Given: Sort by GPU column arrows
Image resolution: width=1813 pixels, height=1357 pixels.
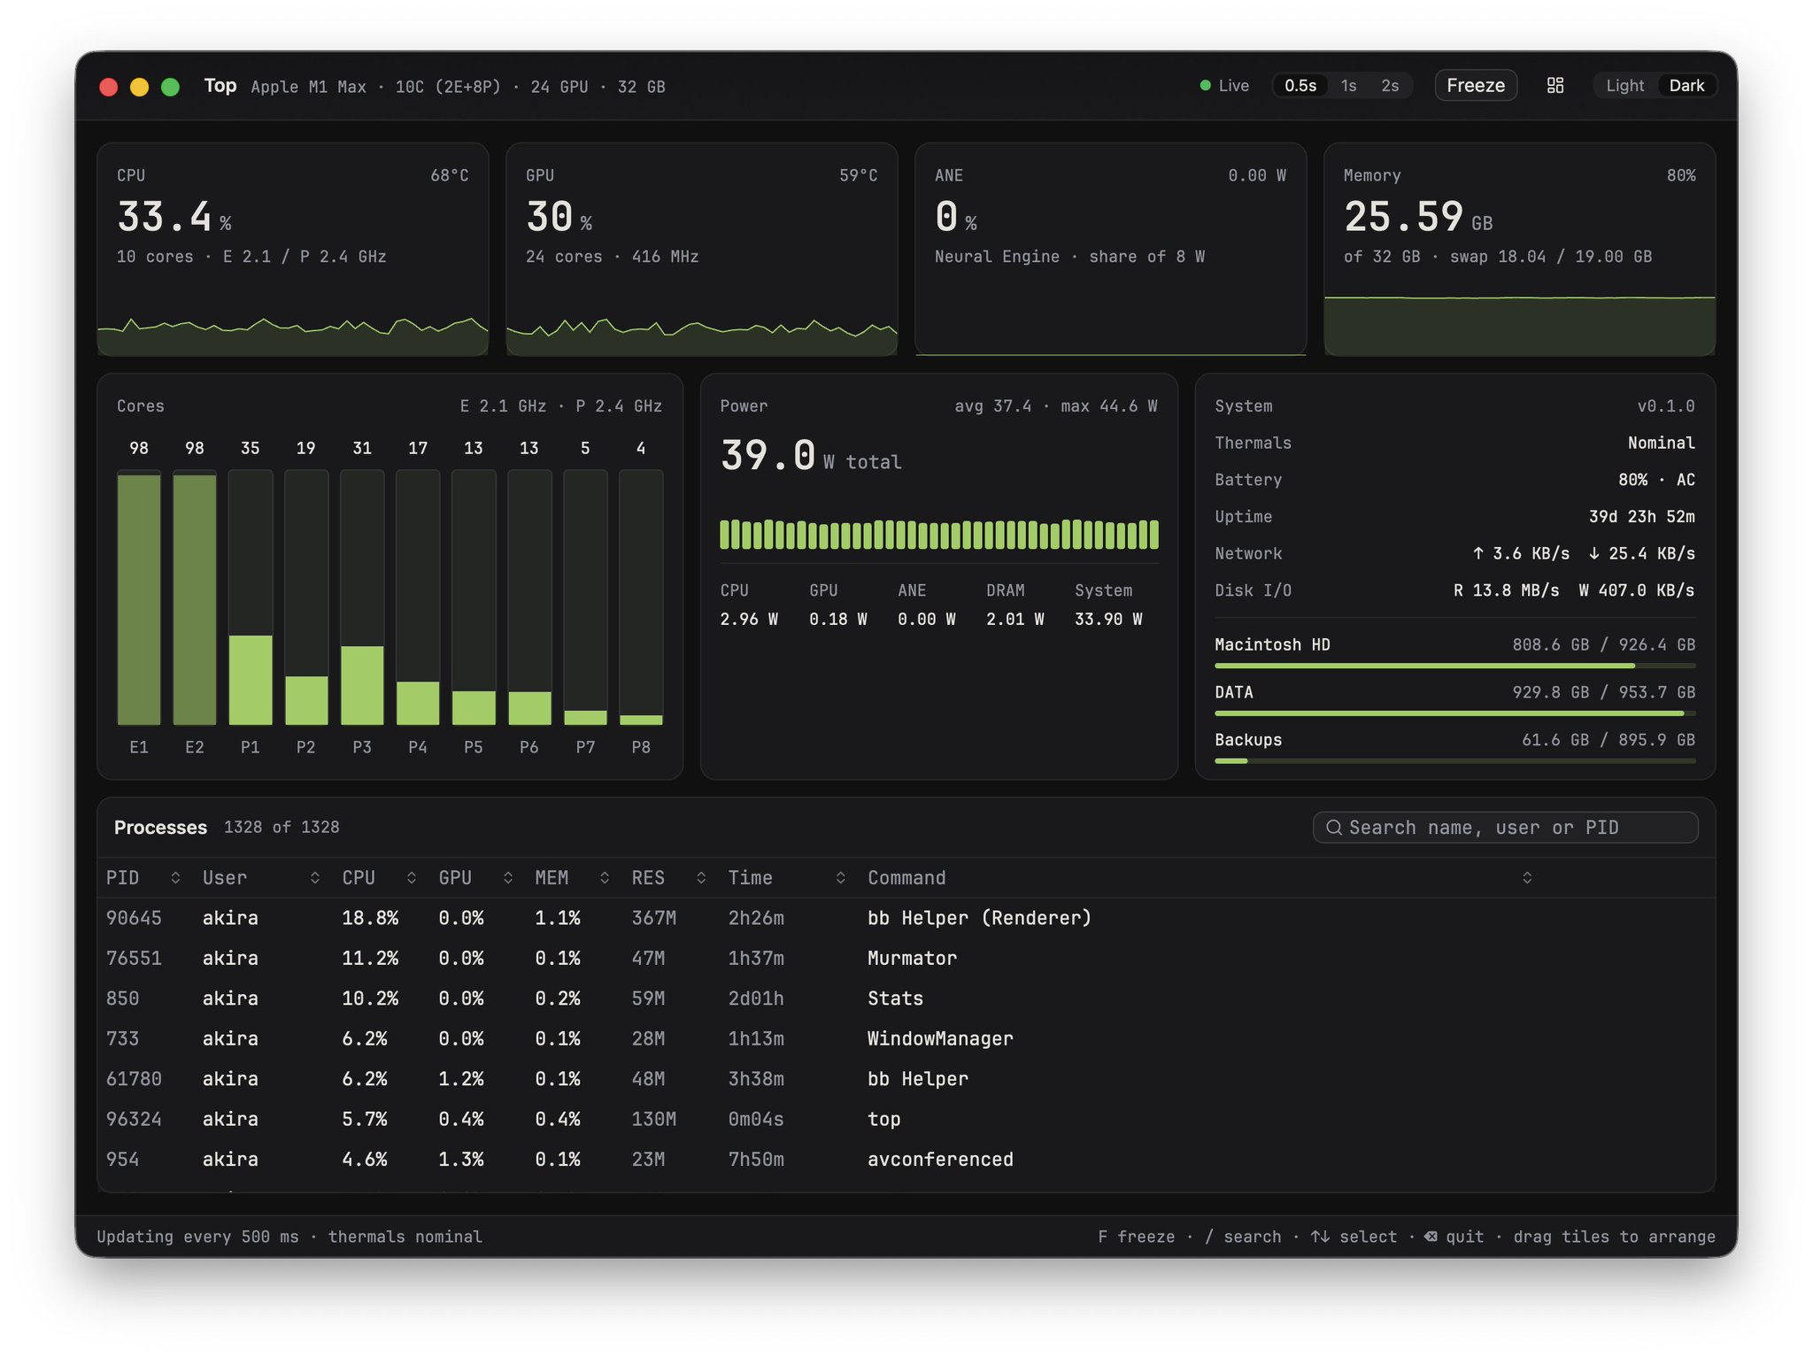Looking at the screenshot, I should pos(508,877).
